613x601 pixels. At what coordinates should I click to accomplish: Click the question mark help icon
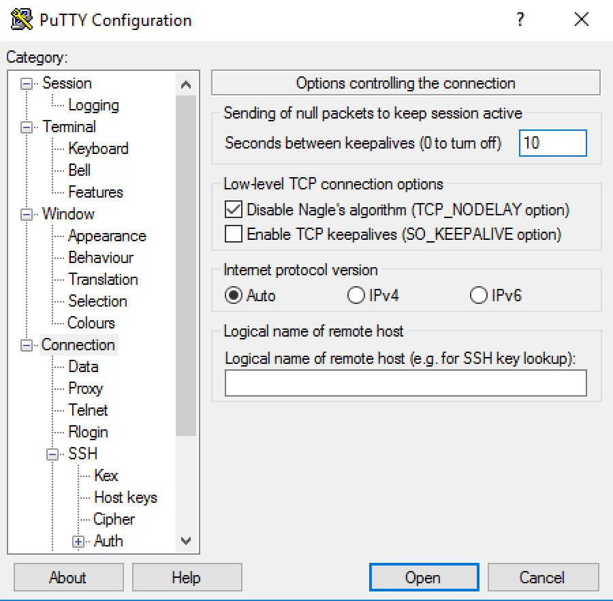(520, 19)
